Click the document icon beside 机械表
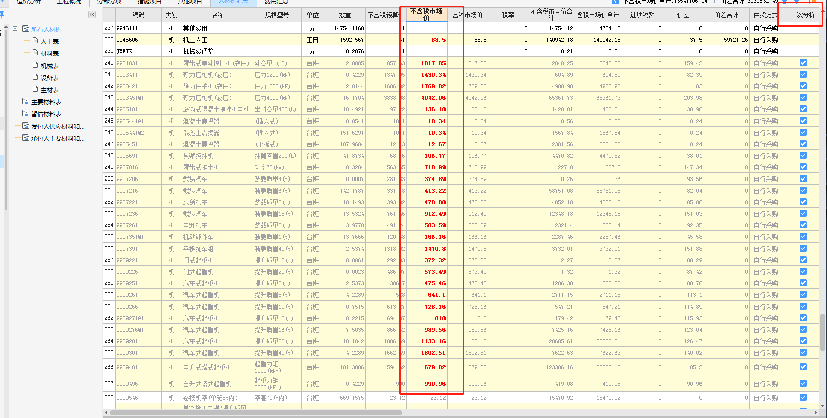This screenshot has height=418, width=827. pos(35,65)
